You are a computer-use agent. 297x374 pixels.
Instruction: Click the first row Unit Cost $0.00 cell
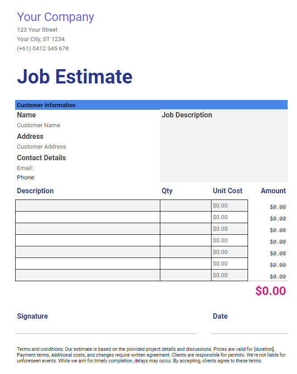click(229, 206)
